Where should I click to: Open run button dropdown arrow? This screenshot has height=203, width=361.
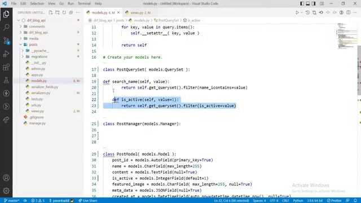302,12
